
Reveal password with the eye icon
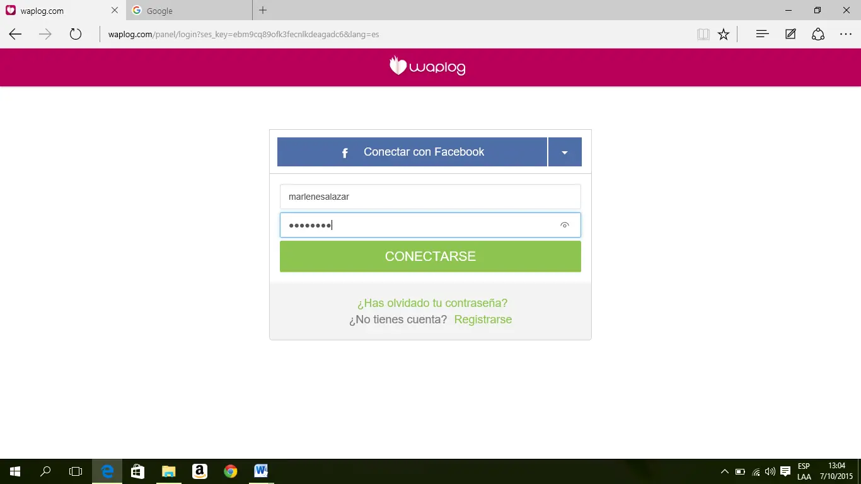click(x=565, y=225)
